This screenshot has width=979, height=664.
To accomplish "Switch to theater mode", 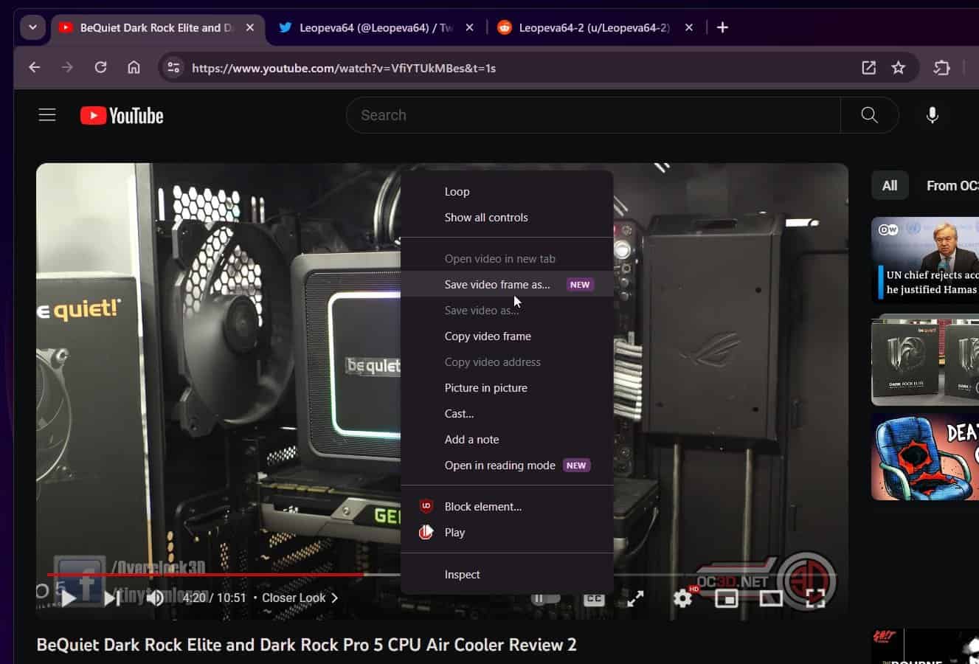I will point(771,598).
